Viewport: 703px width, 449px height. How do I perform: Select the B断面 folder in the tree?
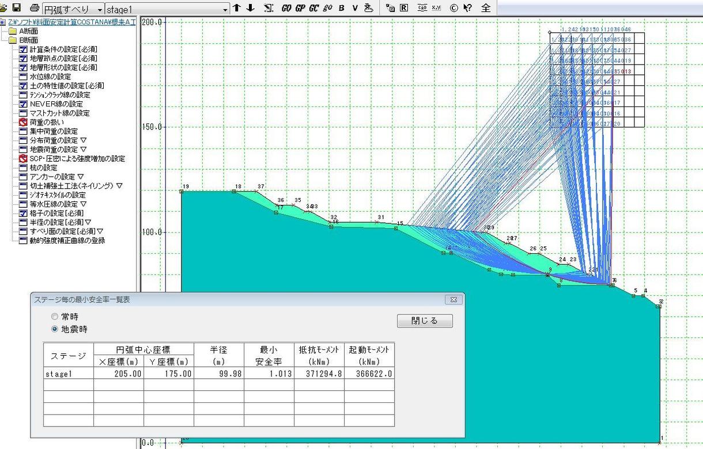click(27, 40)
